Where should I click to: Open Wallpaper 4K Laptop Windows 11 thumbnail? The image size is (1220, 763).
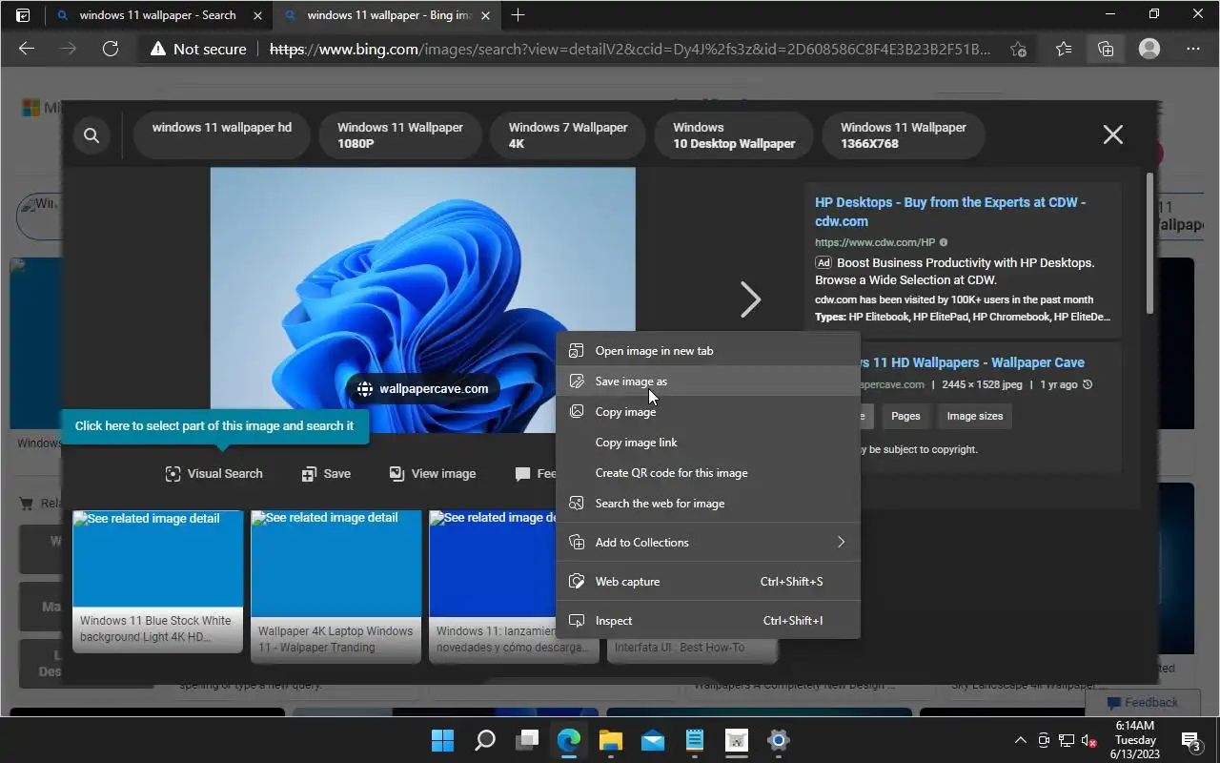336,586
